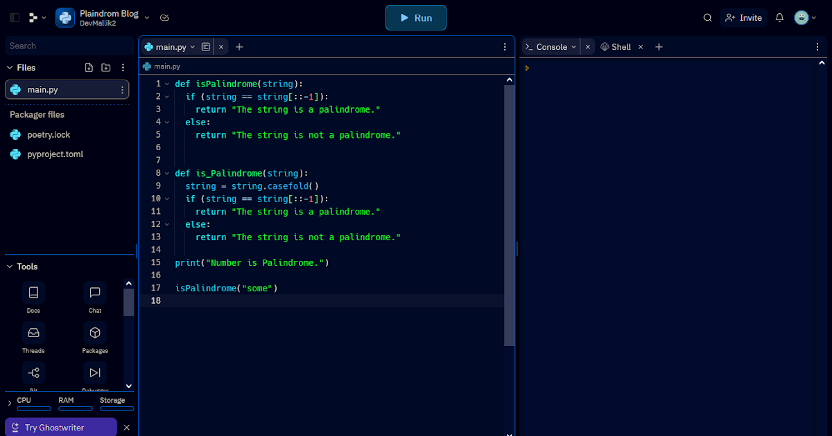
Task: Expand the Plaindrom Blog title dropdown
Action: (x=146, y=18)
